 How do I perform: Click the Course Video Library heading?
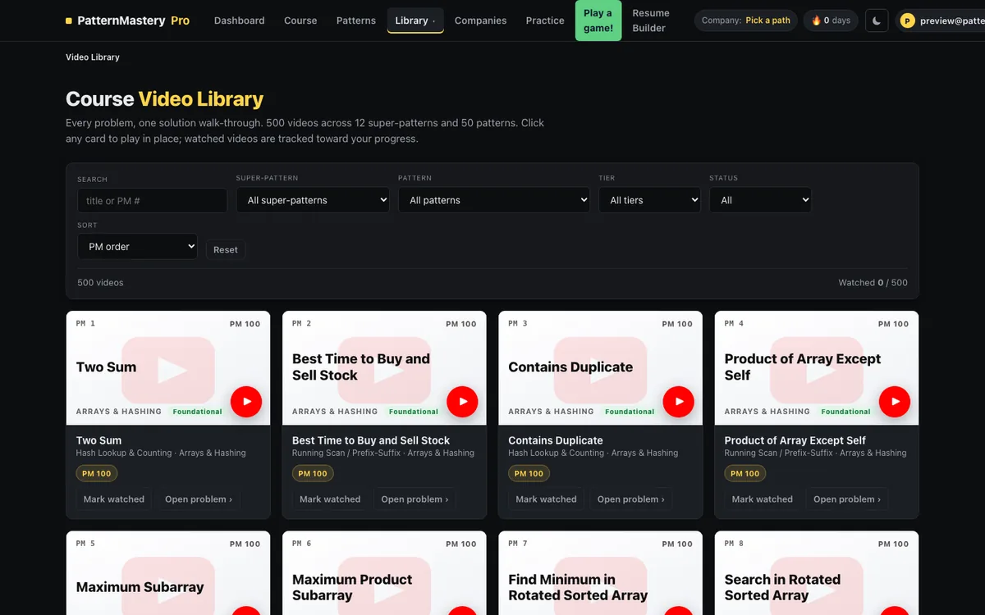coord(164,99)
